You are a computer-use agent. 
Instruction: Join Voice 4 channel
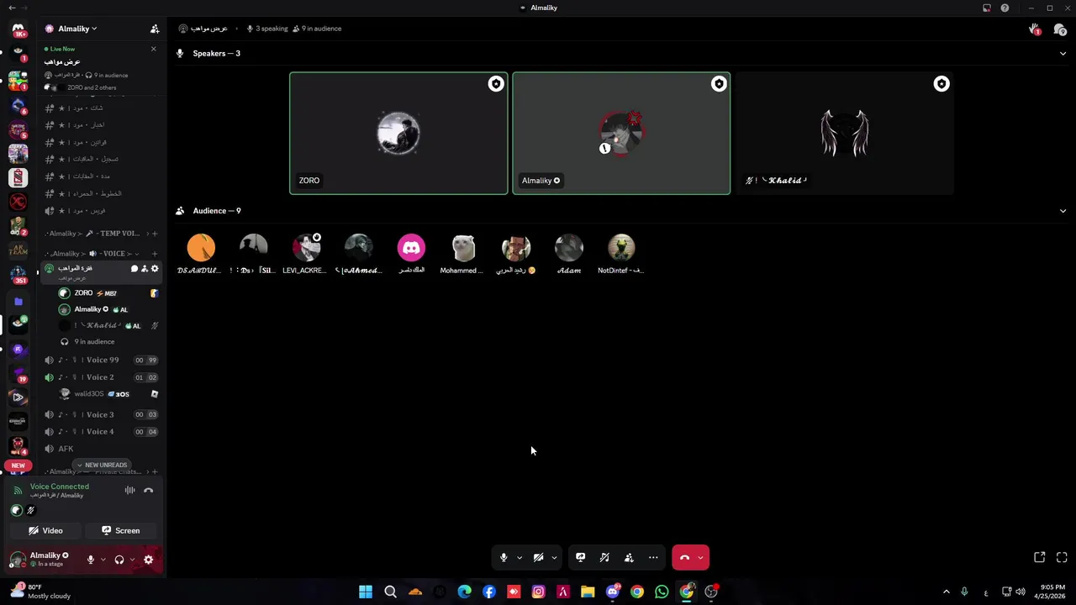pos(101,432)
